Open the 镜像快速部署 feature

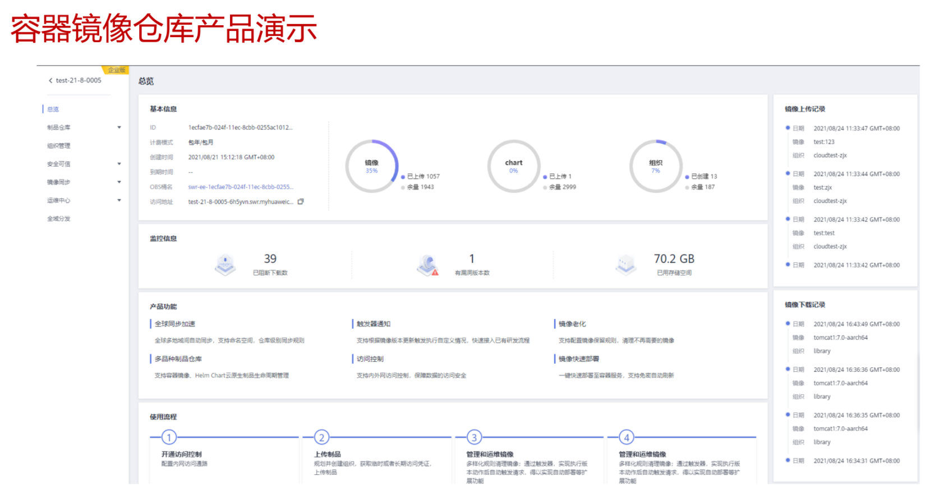(x=579, y=359)
